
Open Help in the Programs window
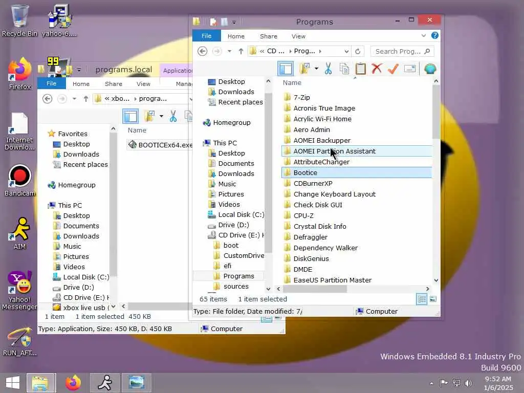pos(435,35)
